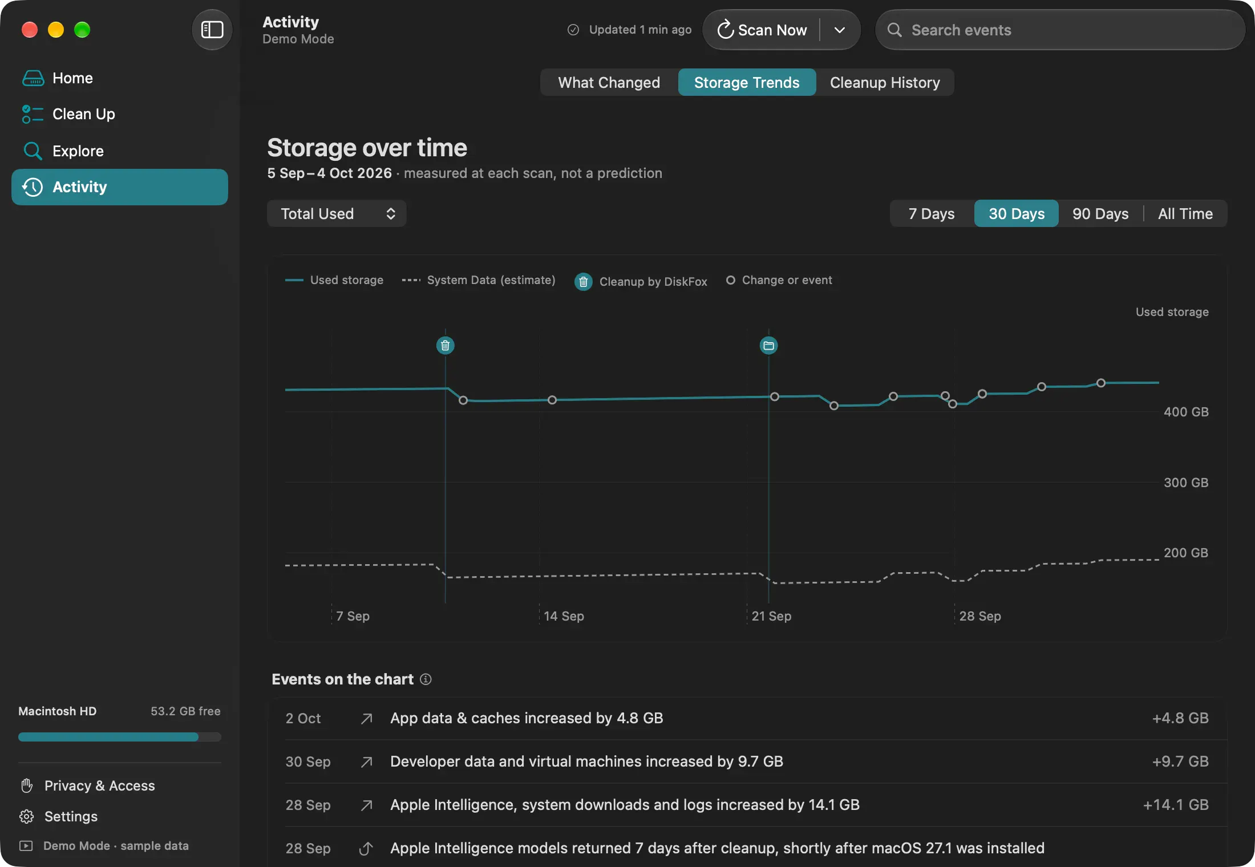Switch to What Changed tab

609,83
